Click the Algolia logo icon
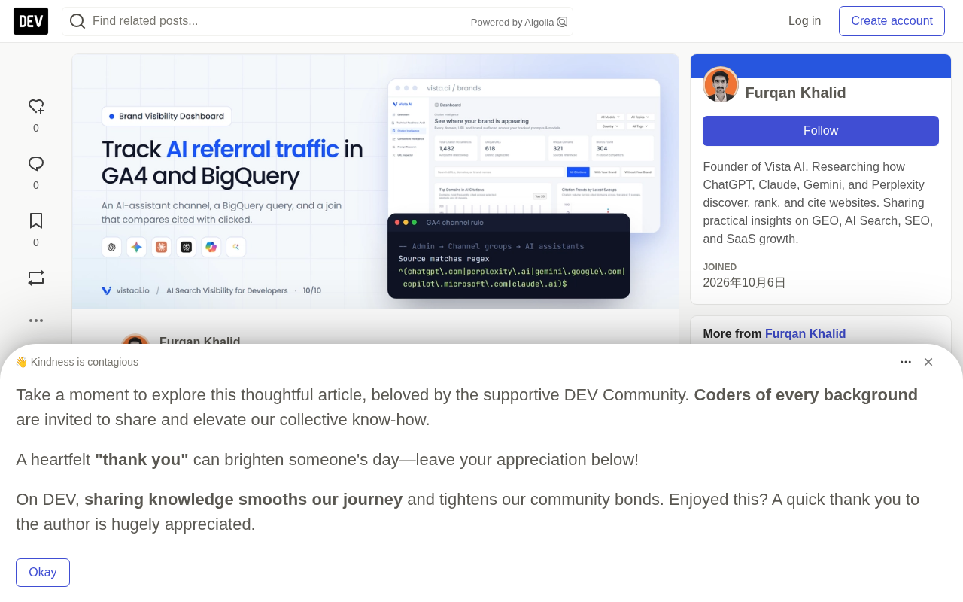 pos(562,22)
